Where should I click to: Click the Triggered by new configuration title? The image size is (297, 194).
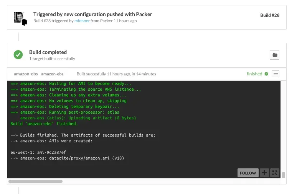pos(92,14)
